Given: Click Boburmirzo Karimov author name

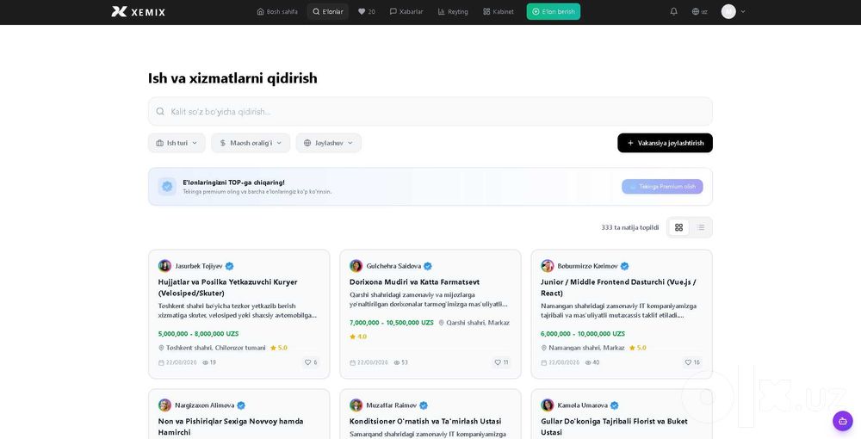Looking at the screenshot, I should (587, 266).
